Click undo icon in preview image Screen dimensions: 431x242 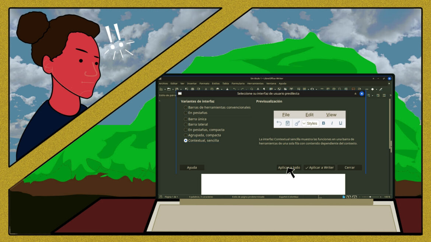[x=279, y=123]
